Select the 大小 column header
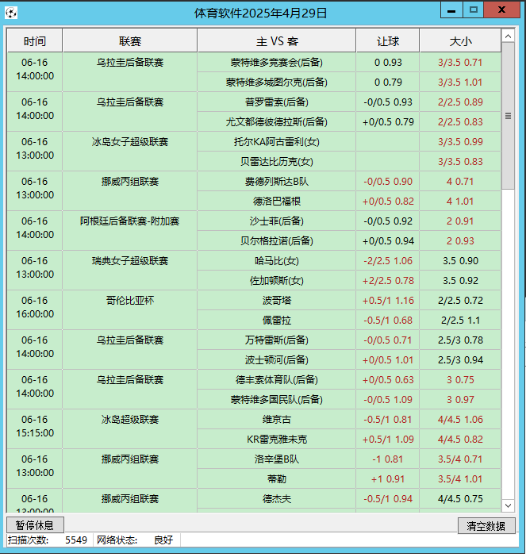 click(x=460, y=41)
